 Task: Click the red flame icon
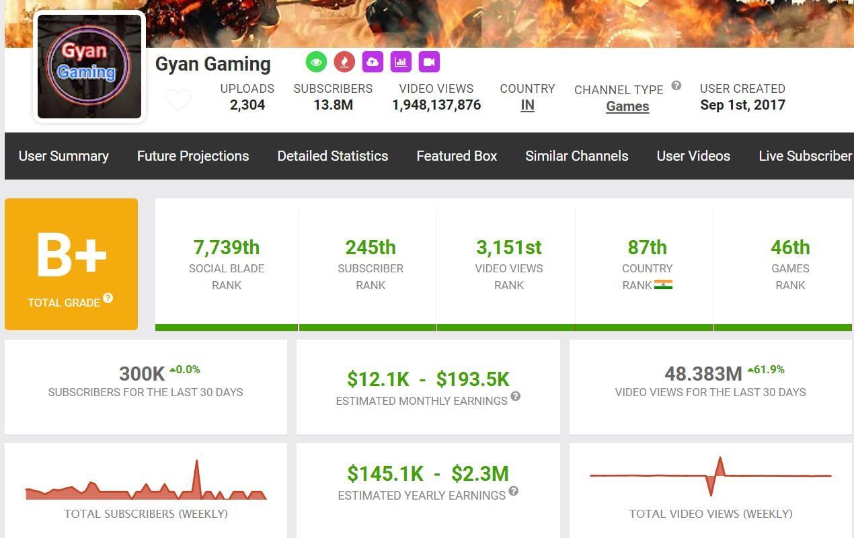pyautogui.click(x=344, y=63)
